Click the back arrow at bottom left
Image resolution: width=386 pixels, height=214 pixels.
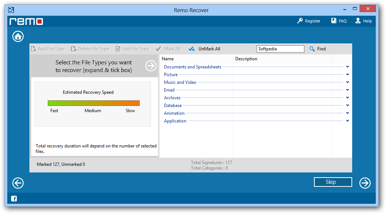coord(18,183)
